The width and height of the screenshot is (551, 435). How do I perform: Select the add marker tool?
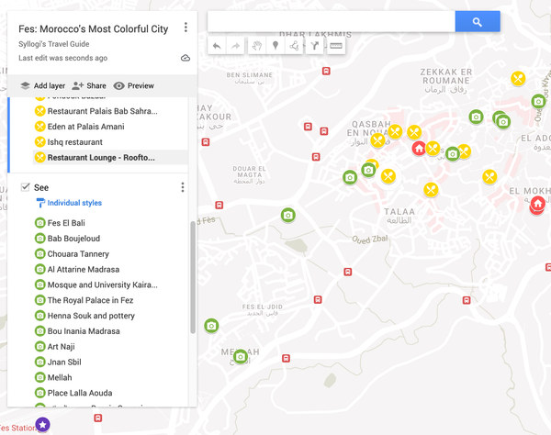pos(275,46)
